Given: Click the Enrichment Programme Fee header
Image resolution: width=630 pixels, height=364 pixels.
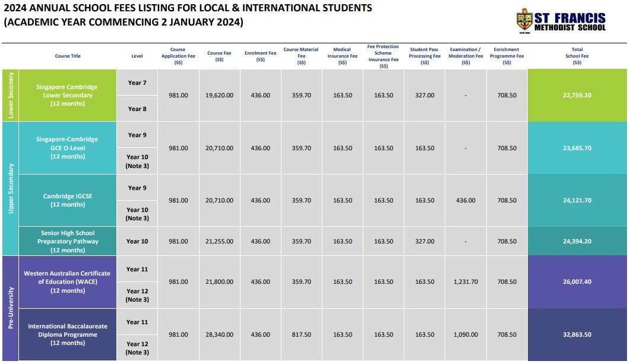Looking at the screenshot, I should pos(506,56).
